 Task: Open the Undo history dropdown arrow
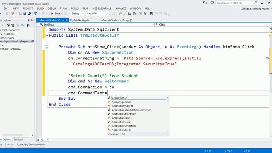[x=40, y=14]
